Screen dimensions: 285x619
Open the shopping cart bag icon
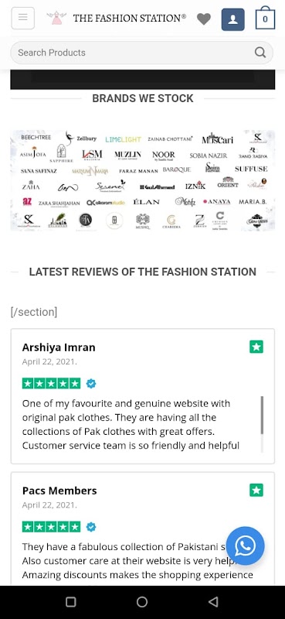tap(265, 18)
